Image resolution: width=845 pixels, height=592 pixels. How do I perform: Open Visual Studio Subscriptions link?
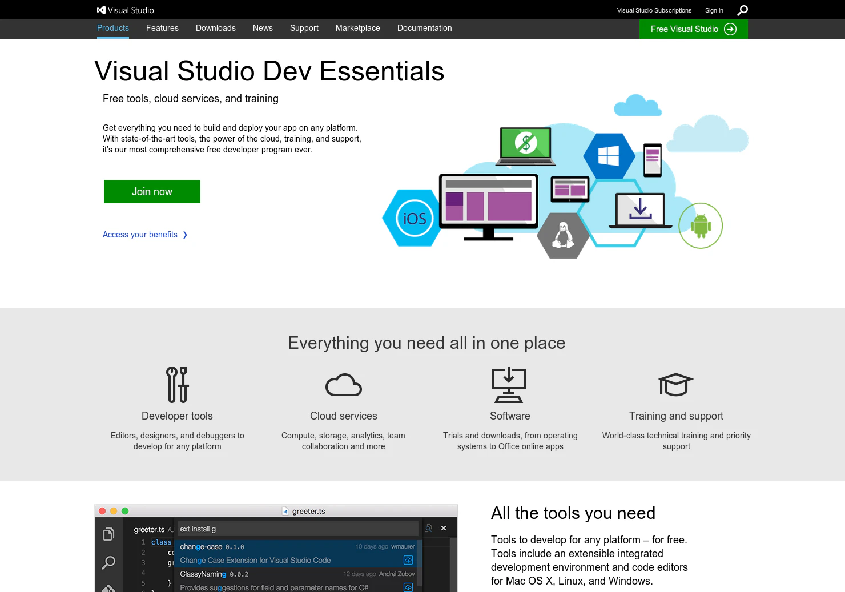(654, 10)
